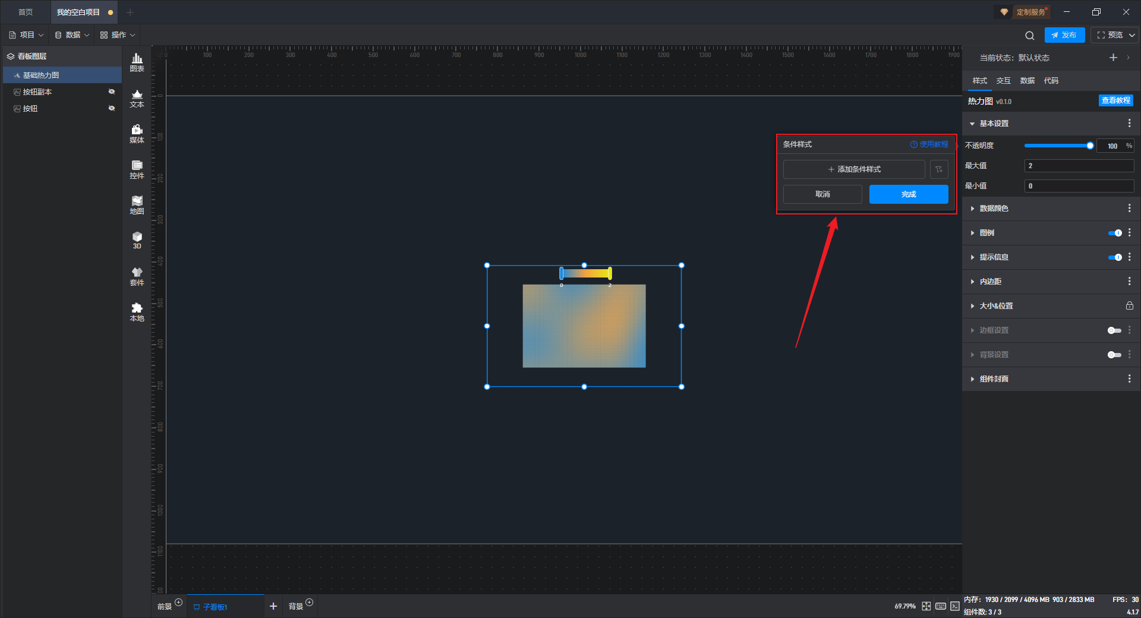
Task: Expand the 图例 section
Action: 972,233
